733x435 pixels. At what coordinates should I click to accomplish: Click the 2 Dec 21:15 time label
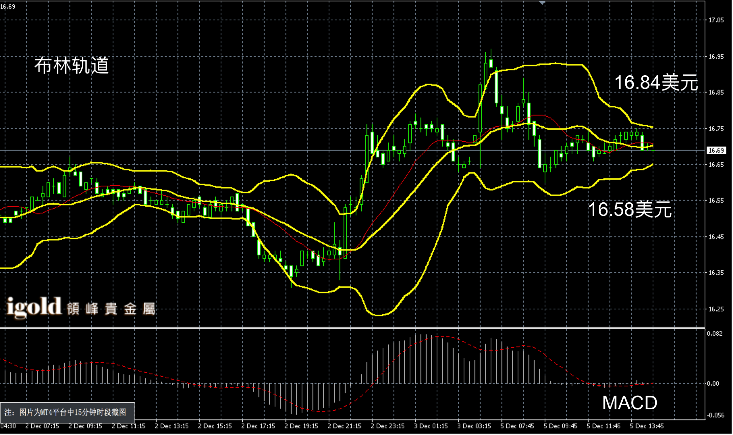click(x=344, y=426)
